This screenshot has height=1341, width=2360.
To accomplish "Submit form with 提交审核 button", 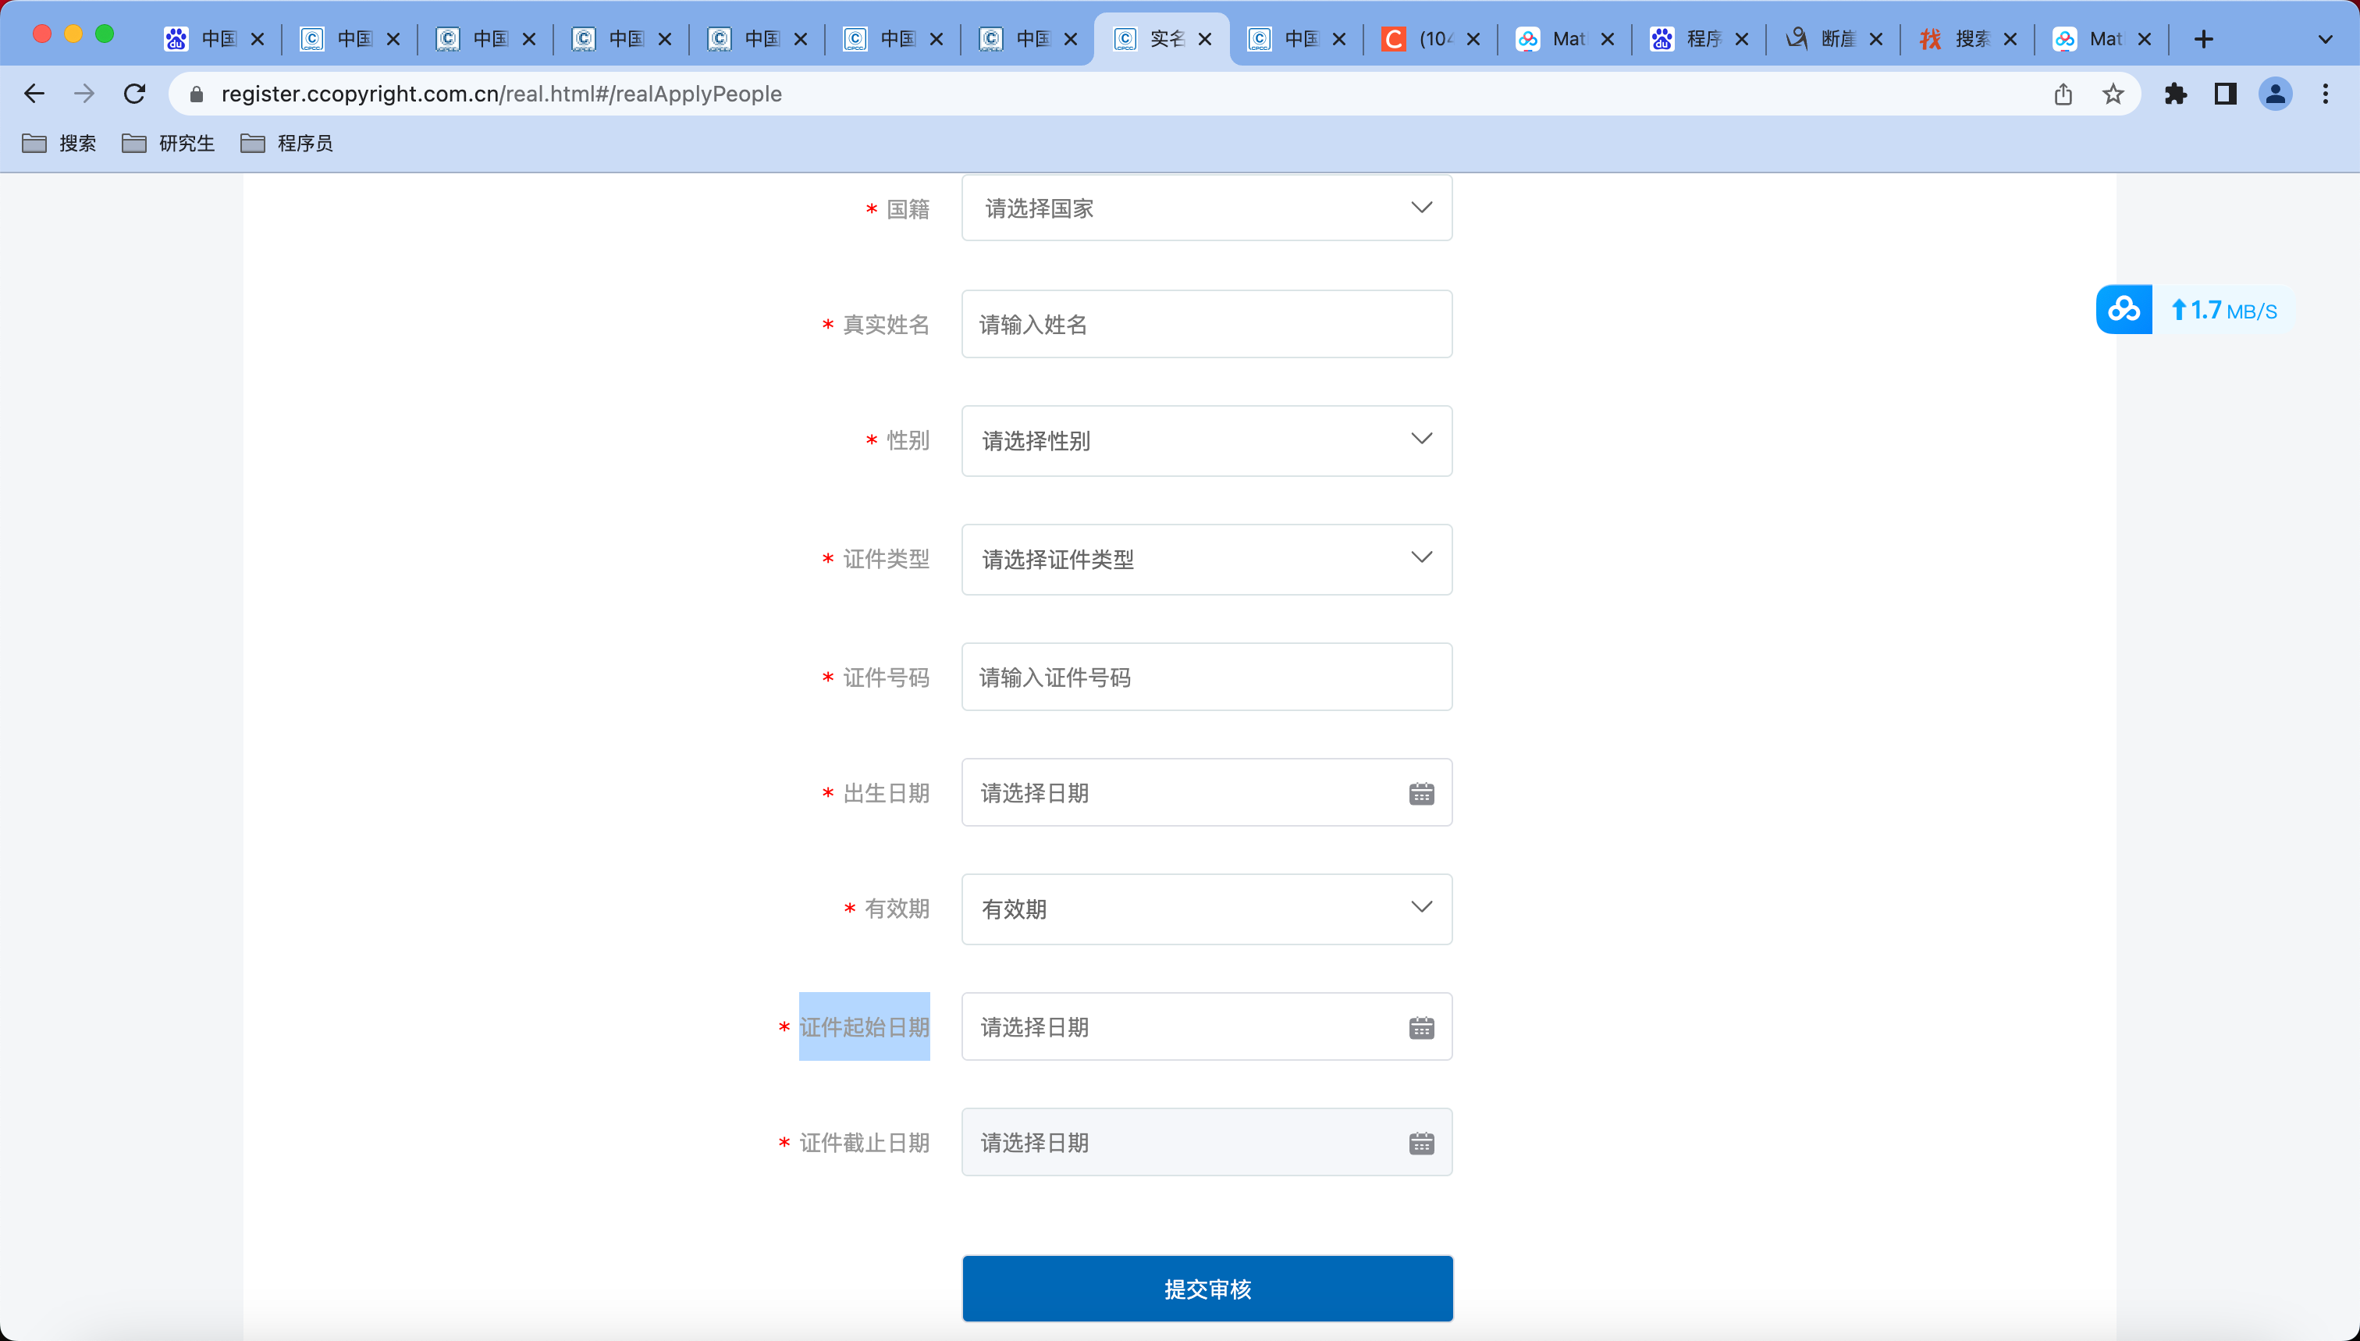I will pyautogui.click(x=1207, y=1289).
